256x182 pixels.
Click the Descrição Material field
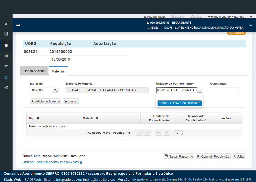tap(107, 90)
